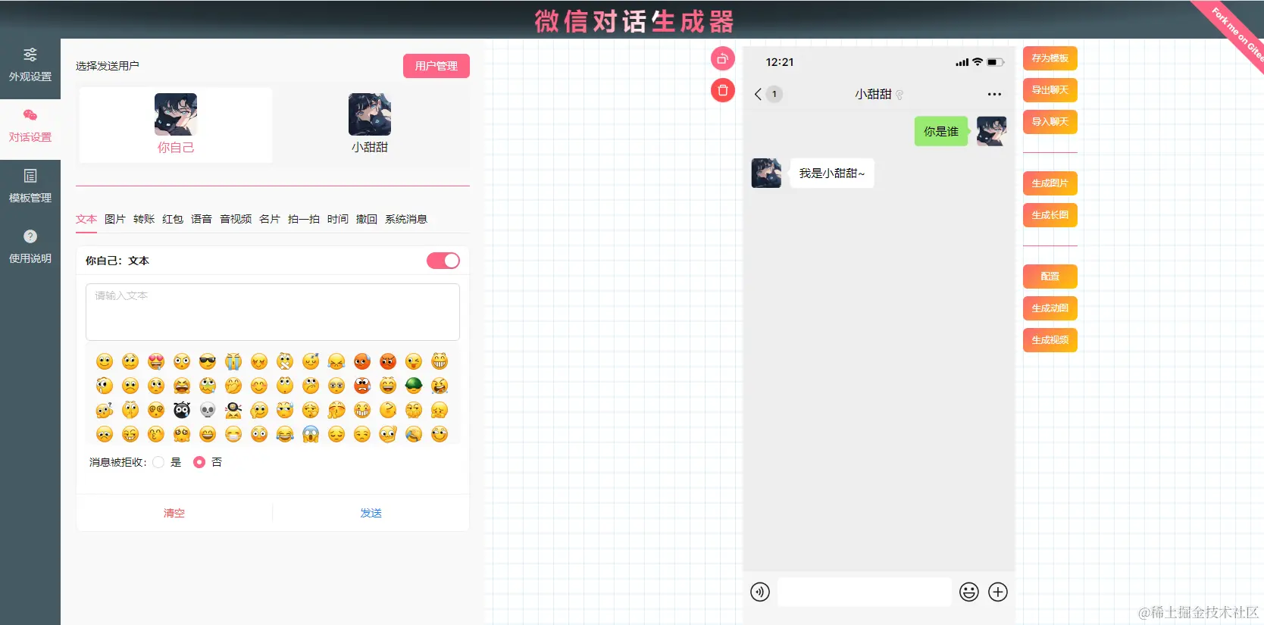Select 是 for 消息被拒收
1264x625 pixels.
click(158, 462)
